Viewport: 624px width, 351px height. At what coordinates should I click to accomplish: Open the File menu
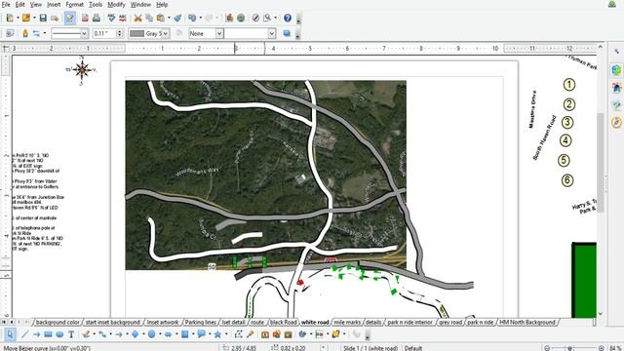click(6, 5)
